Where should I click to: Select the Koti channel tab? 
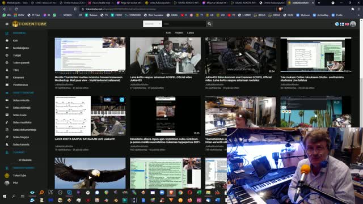tap(168, 33)
